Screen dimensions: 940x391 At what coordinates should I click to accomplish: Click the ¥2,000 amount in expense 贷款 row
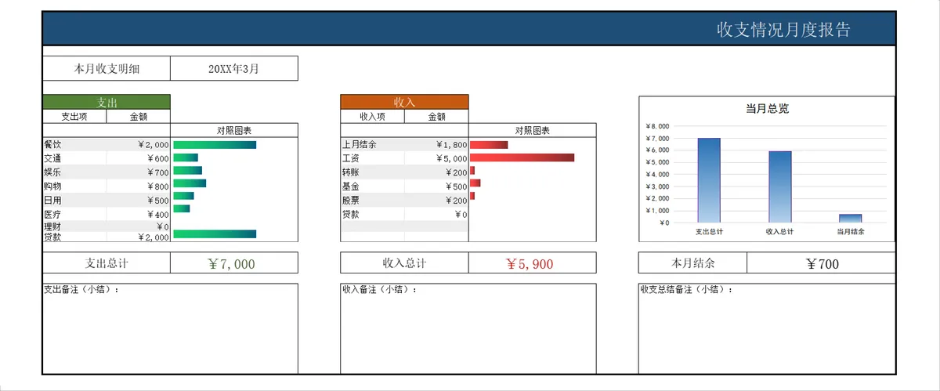pos(139,237)
